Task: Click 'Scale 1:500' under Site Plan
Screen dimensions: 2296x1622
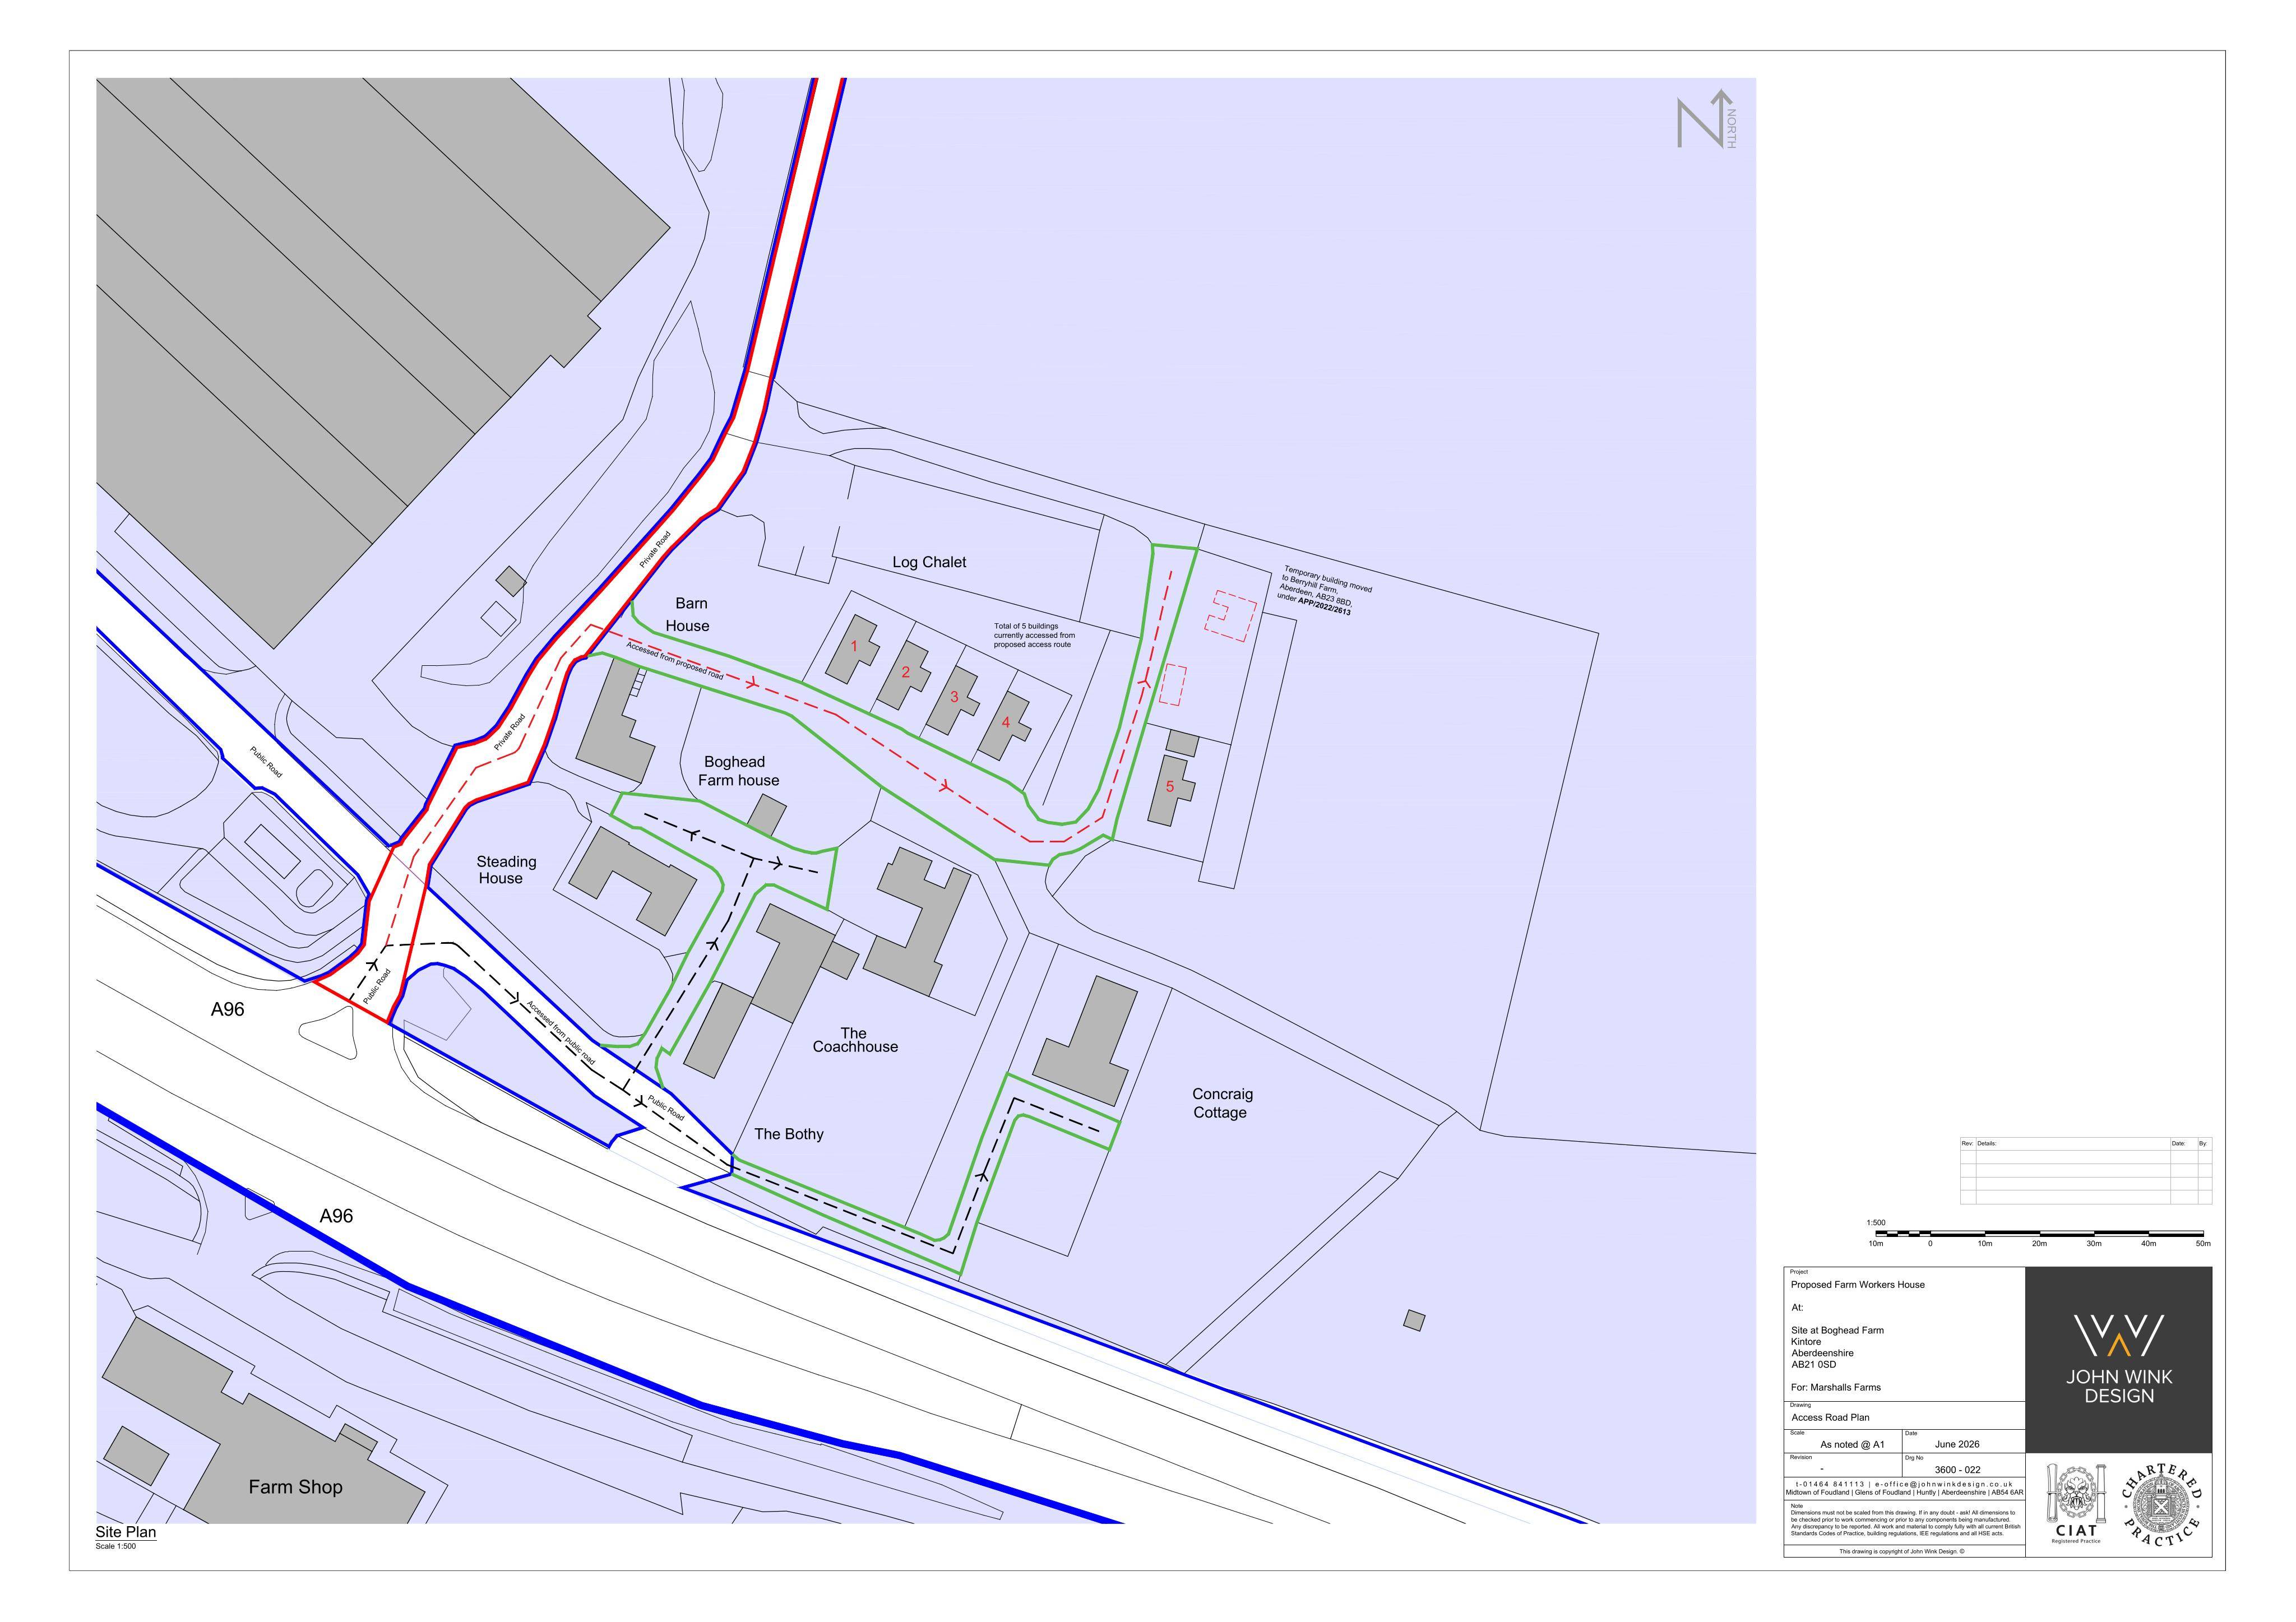Action: coord(116,1547)
